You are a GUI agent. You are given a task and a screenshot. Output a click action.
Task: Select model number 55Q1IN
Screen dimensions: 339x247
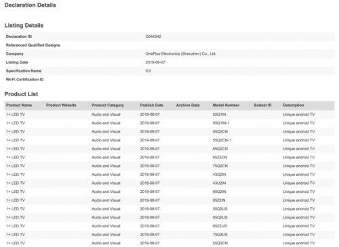(219, 114)
